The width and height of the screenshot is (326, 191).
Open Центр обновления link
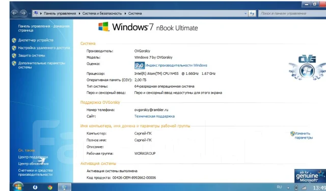[33, 164]
